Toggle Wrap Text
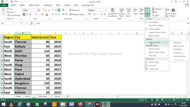 [x=75, y=10]
